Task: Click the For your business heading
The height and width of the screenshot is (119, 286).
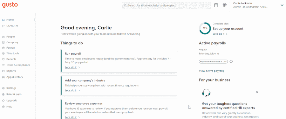Action: coord(214,80)
